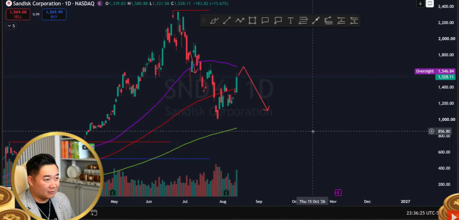The width and height of the screenshot is (459, 220).
Task: Click the down-arrow icon at top right
Action: (420, 4)
